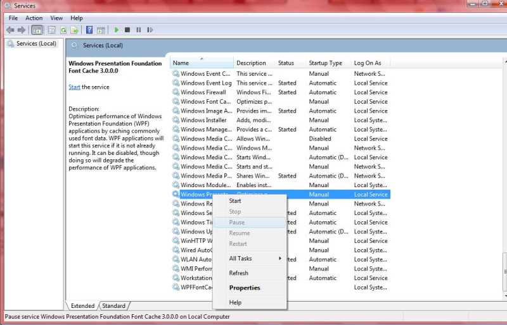Click Manual cell of Windows Installer row

click(x=319, y=120)
